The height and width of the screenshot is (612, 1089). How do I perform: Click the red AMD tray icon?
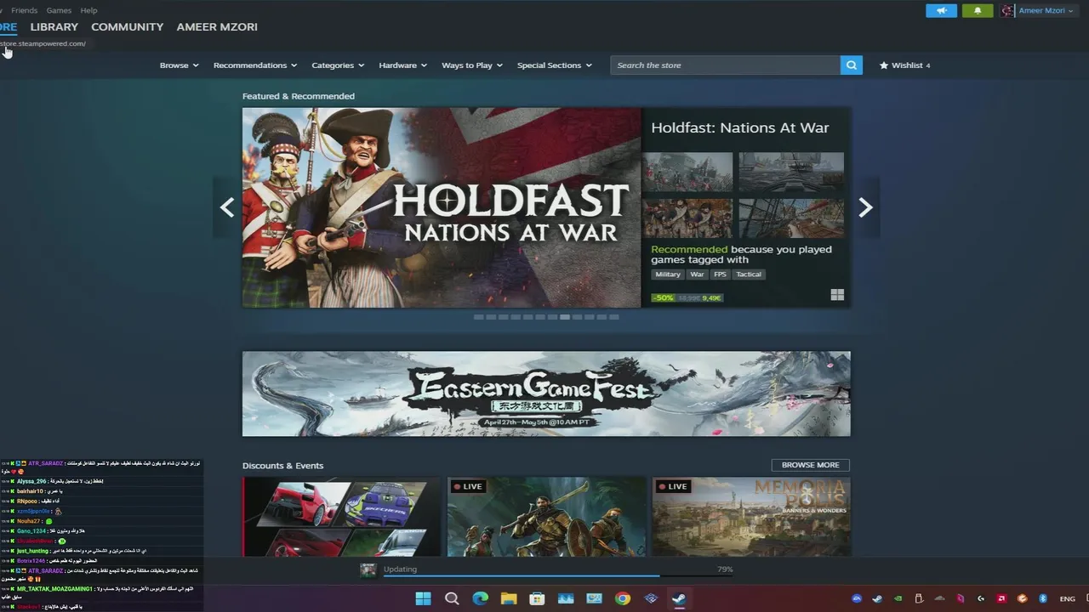tap(1002, 598)
